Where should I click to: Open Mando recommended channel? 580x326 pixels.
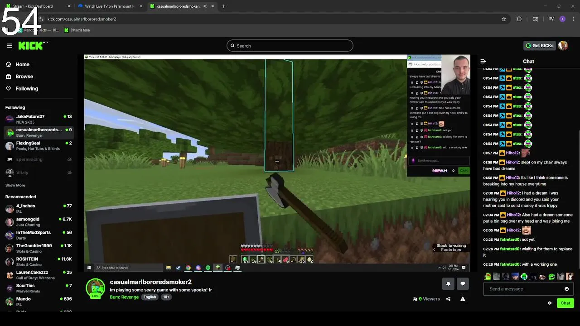pos(39,302)
